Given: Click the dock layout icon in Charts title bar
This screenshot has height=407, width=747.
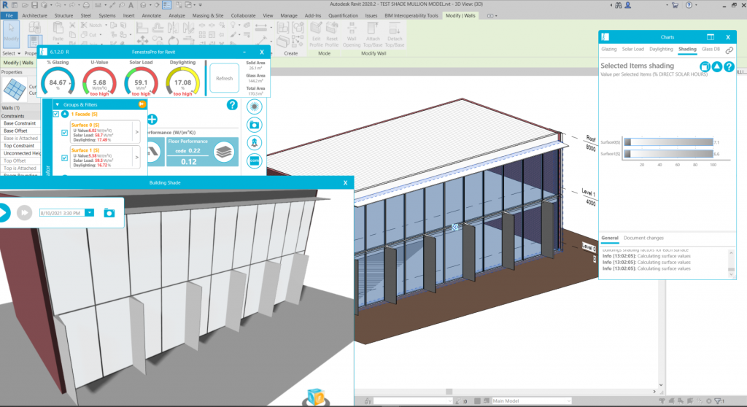Looking at the screenshot, I should [711, 37].
